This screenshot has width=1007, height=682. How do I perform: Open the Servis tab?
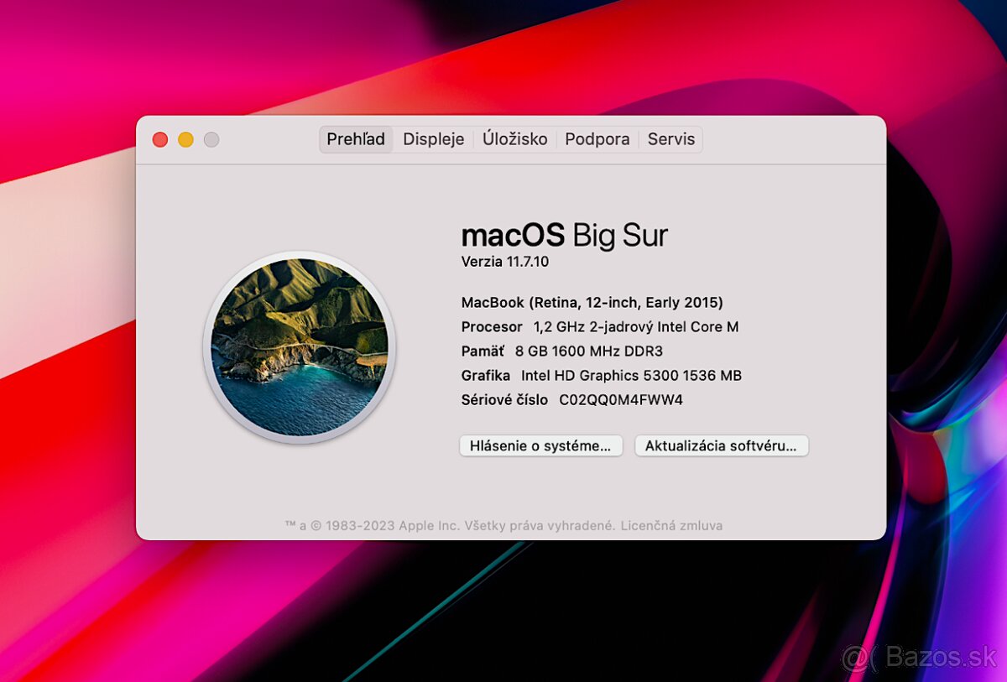[x=670, y=139]
